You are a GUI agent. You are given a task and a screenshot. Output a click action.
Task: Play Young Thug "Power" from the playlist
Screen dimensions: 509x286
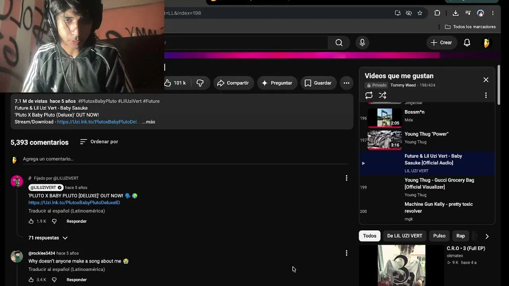coord(427,140)
